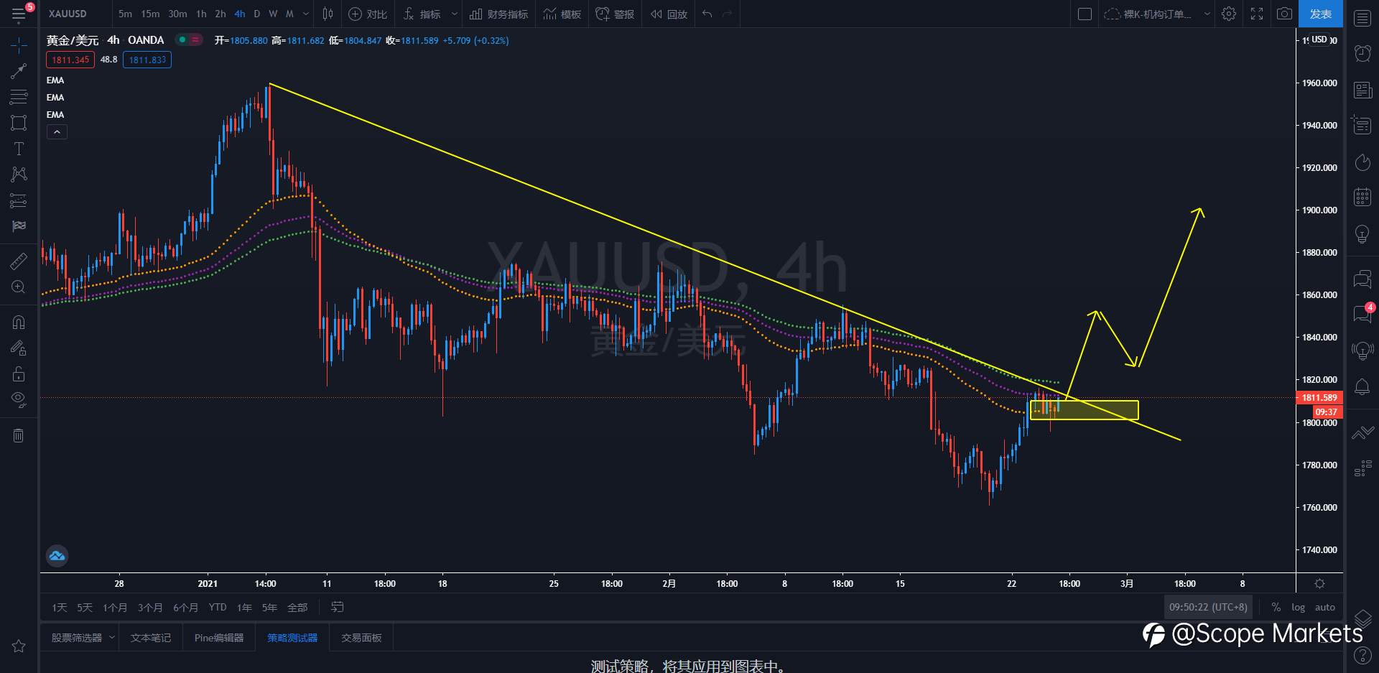The width and height of the screenshot is (1379, 673).
Task: Change the candlestick chart style
Action: (328, 14)
